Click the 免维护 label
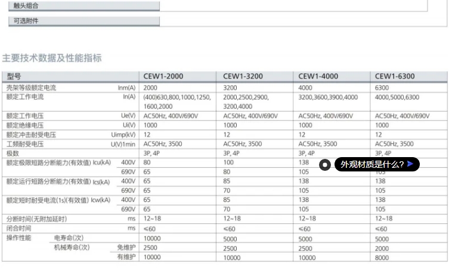 coord(126,247)
